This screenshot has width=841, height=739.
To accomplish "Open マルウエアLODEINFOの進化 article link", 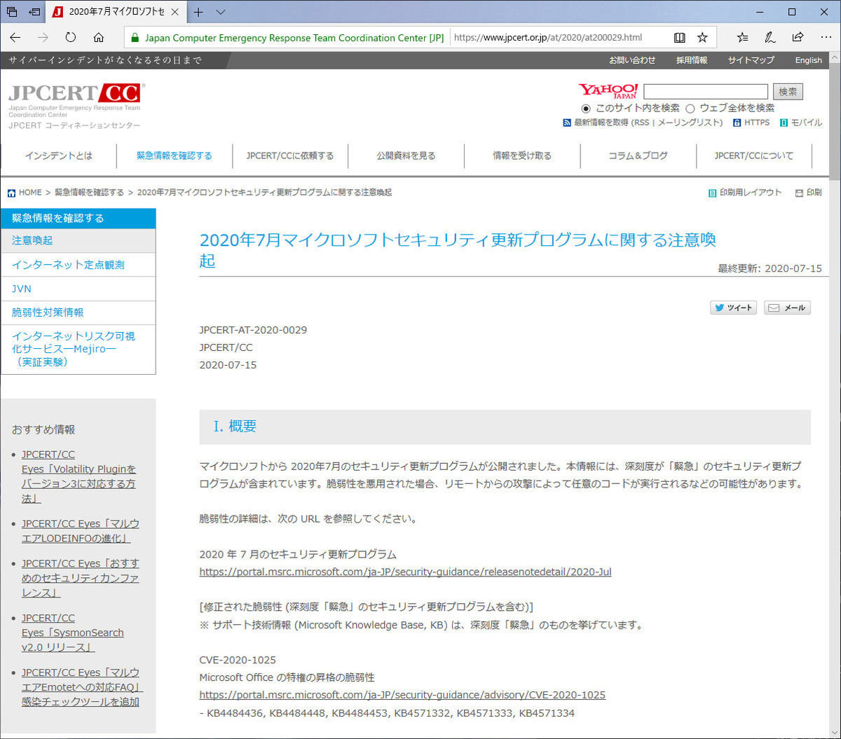I will 80,531.
